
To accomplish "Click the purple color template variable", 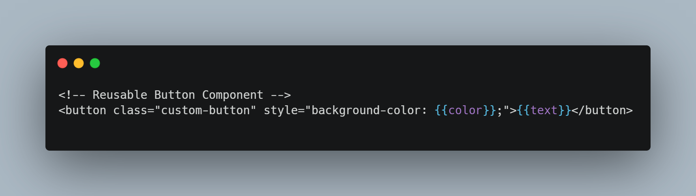I will (x=465, y=110).
